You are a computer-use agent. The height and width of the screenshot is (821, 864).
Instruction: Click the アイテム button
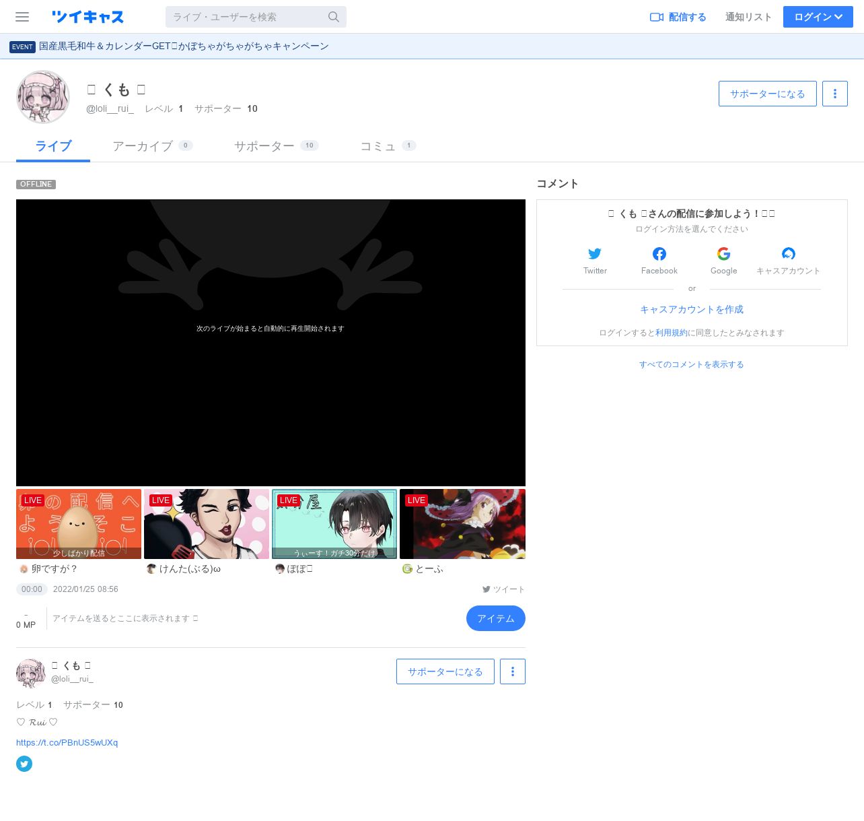(496, 618)
